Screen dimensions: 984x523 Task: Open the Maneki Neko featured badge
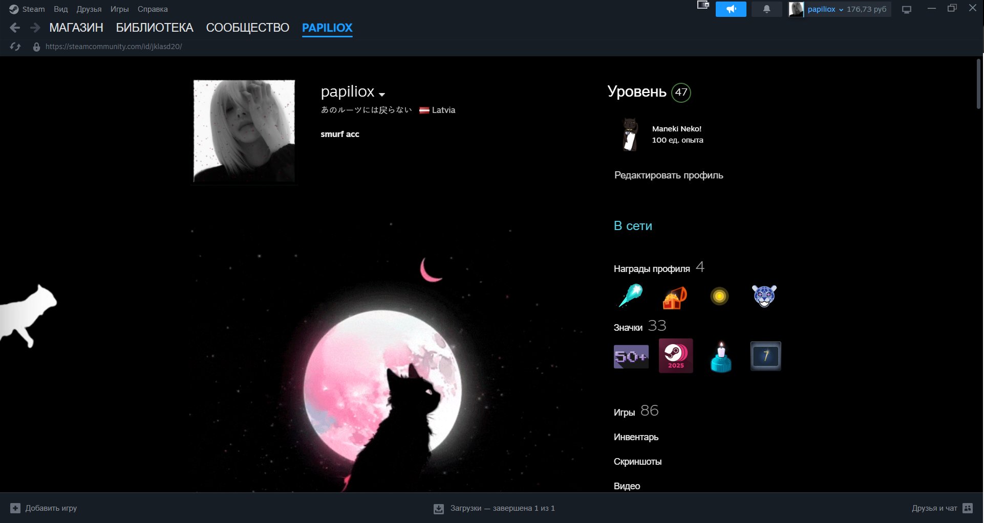630,134
